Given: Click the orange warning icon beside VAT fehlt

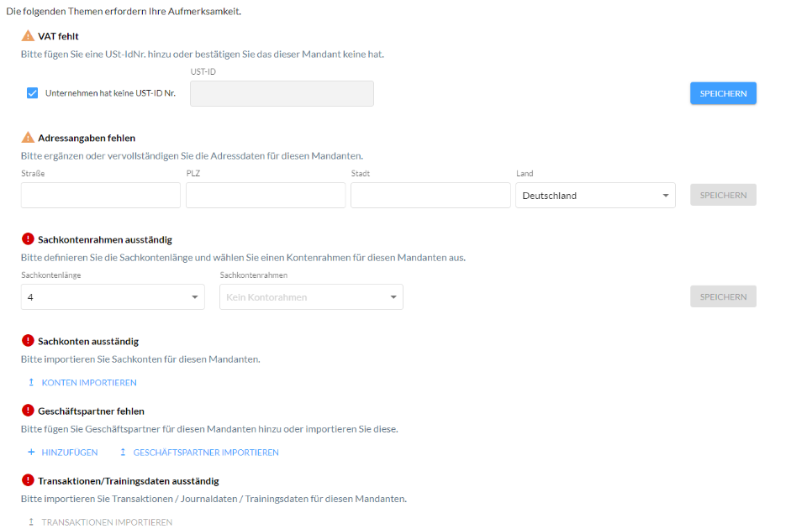Looking at the screenshot, I should [x=28, y=36].
